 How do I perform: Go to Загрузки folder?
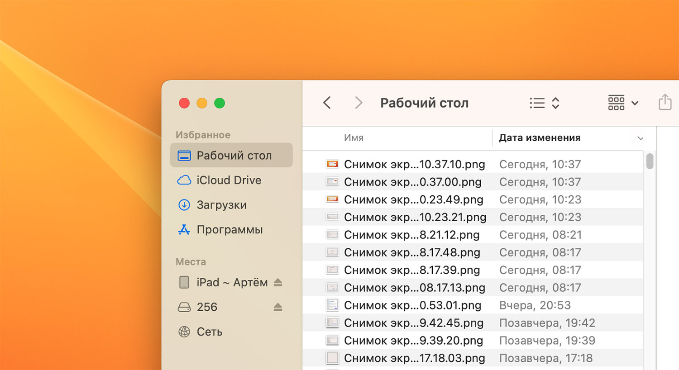pos(221,205)
